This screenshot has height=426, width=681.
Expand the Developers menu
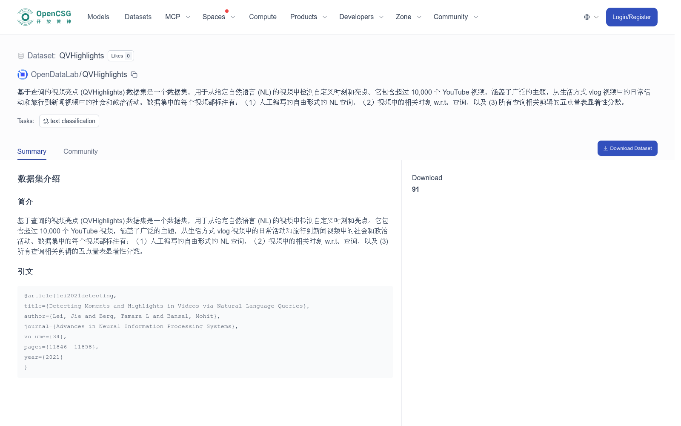361,17
